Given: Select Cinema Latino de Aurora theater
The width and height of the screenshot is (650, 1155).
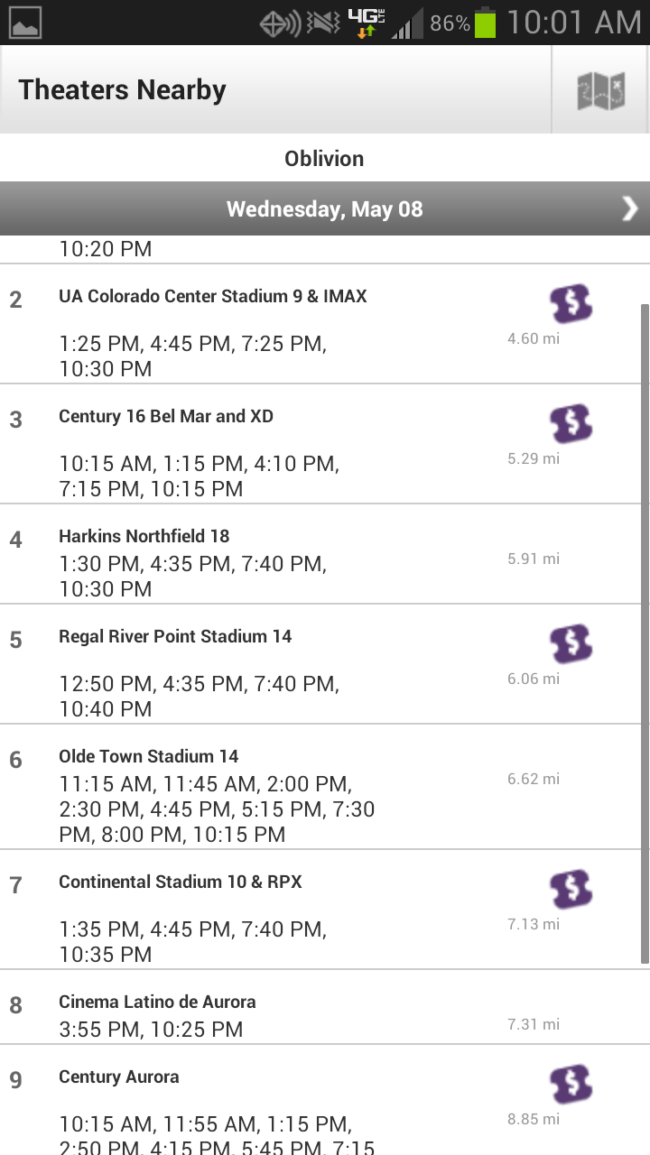Looking at the screenshot, I should coord(157,1002).
